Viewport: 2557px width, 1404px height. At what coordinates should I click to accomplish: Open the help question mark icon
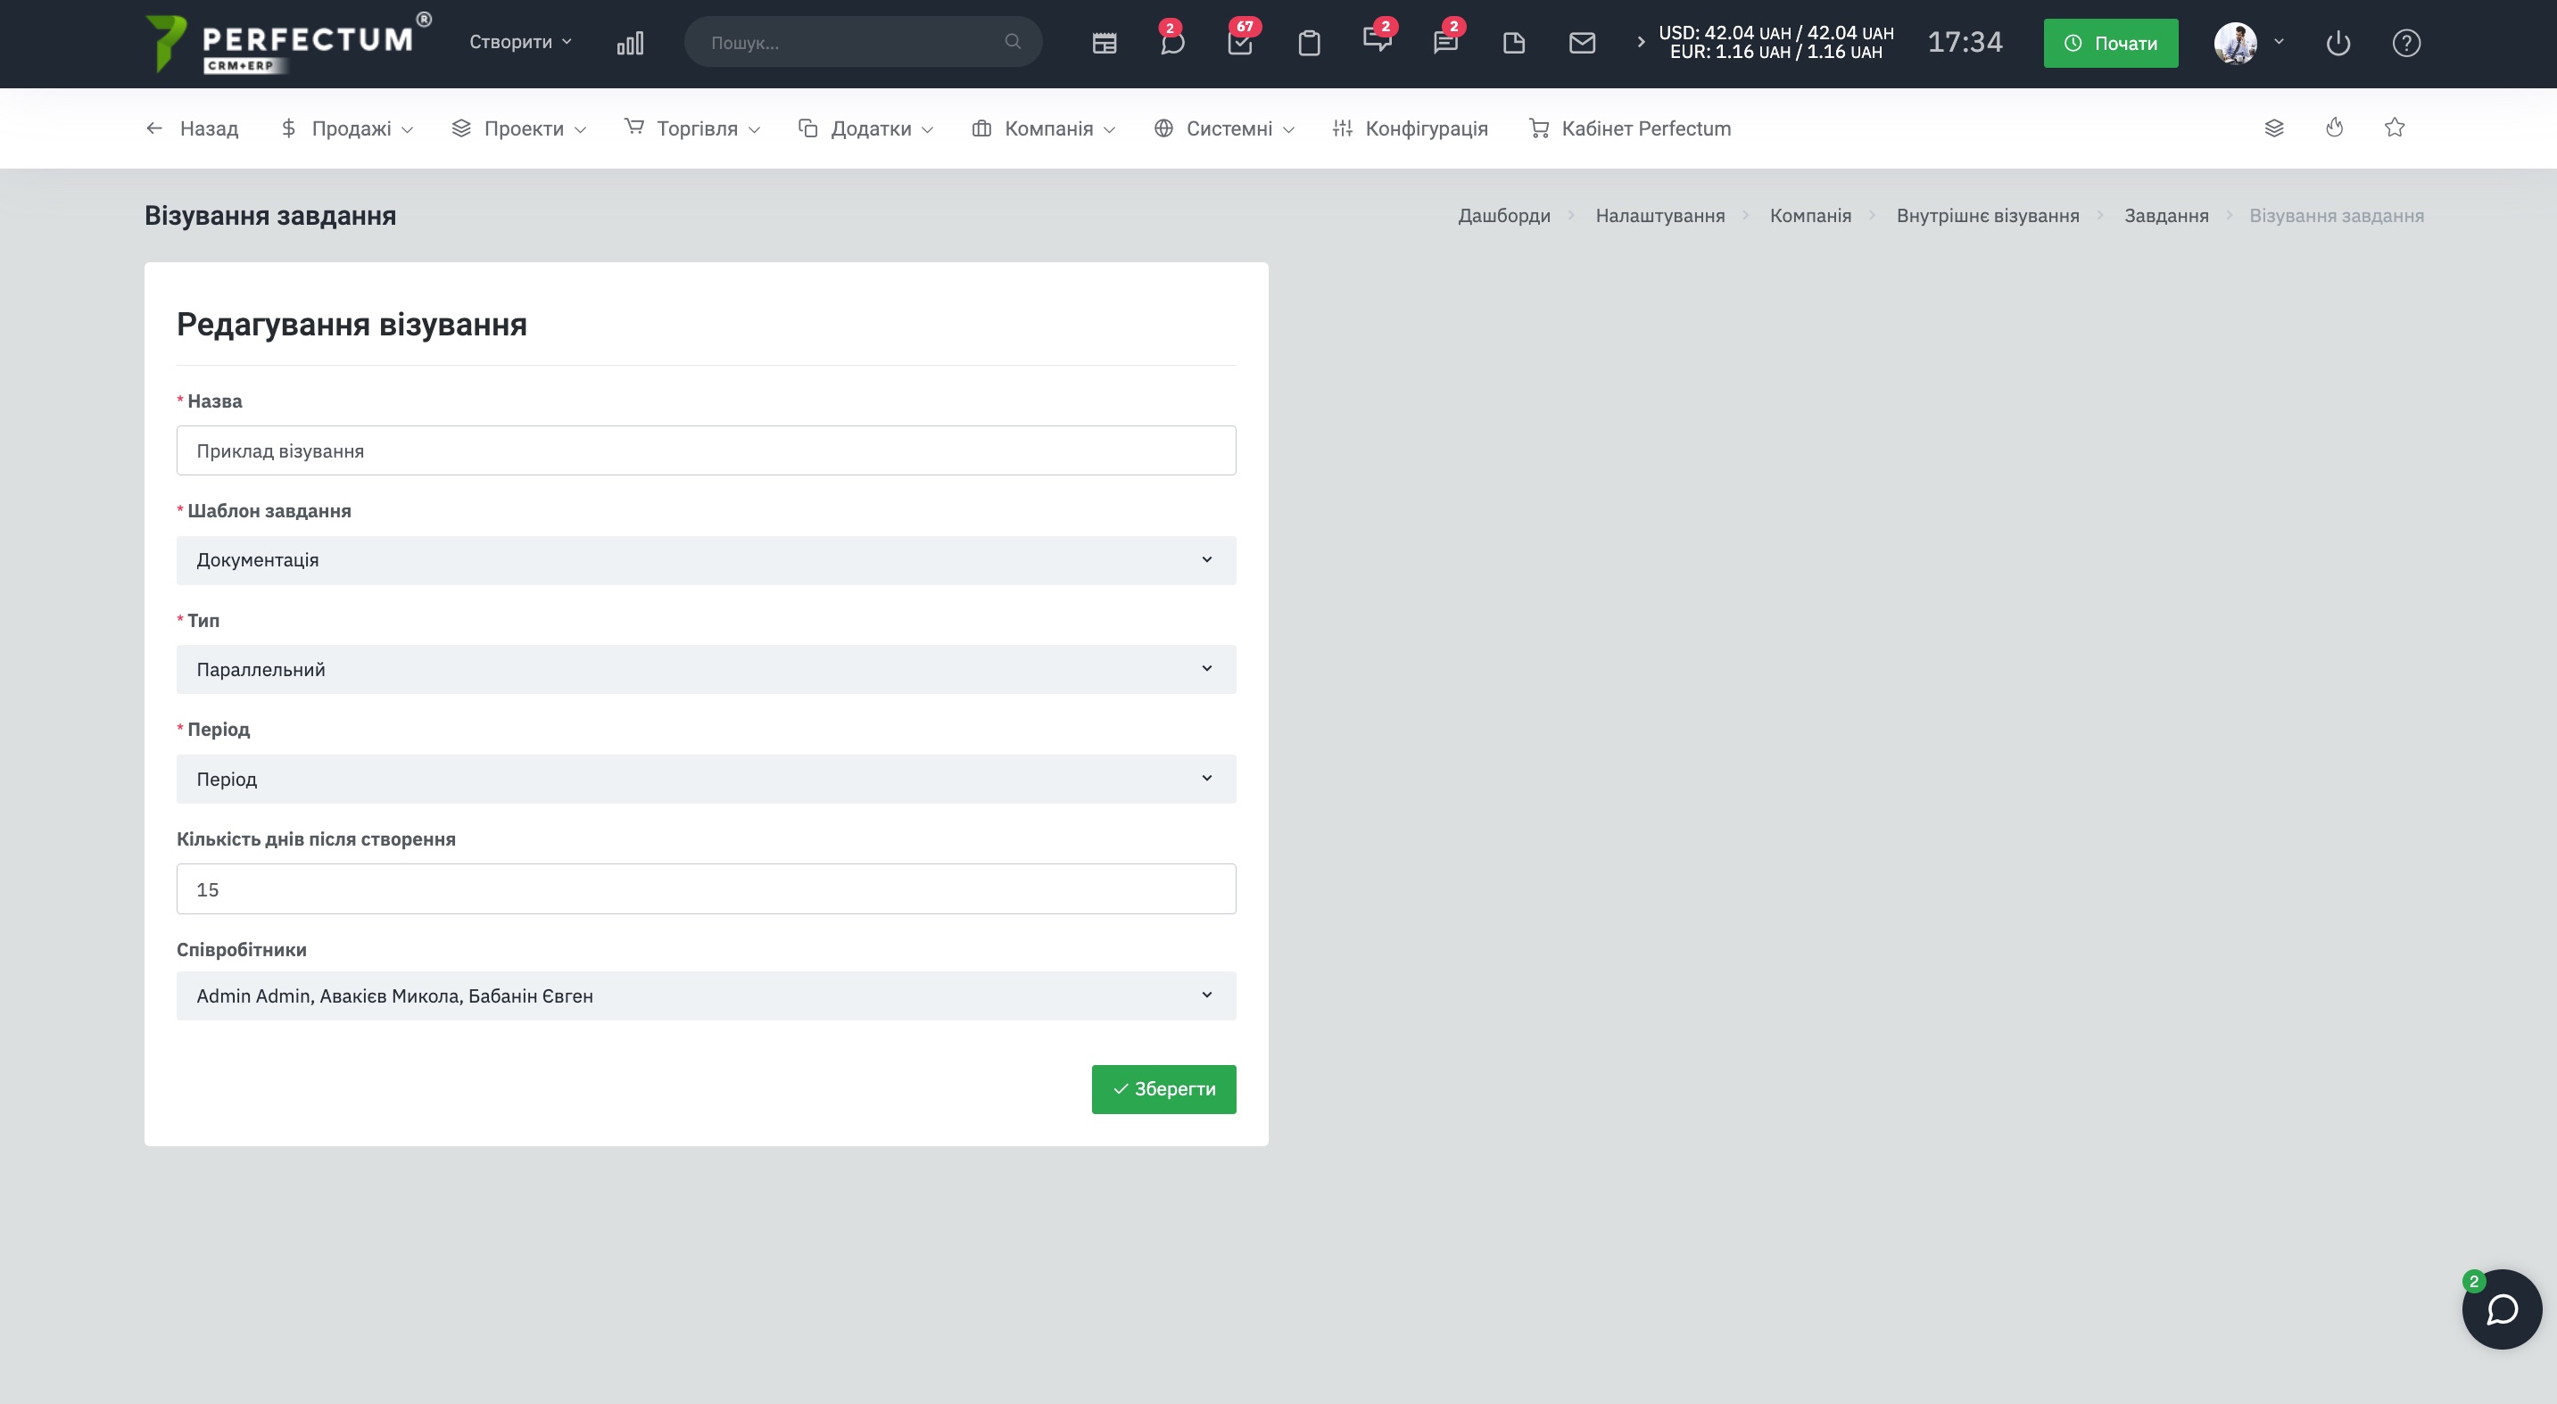point(2406,43)
